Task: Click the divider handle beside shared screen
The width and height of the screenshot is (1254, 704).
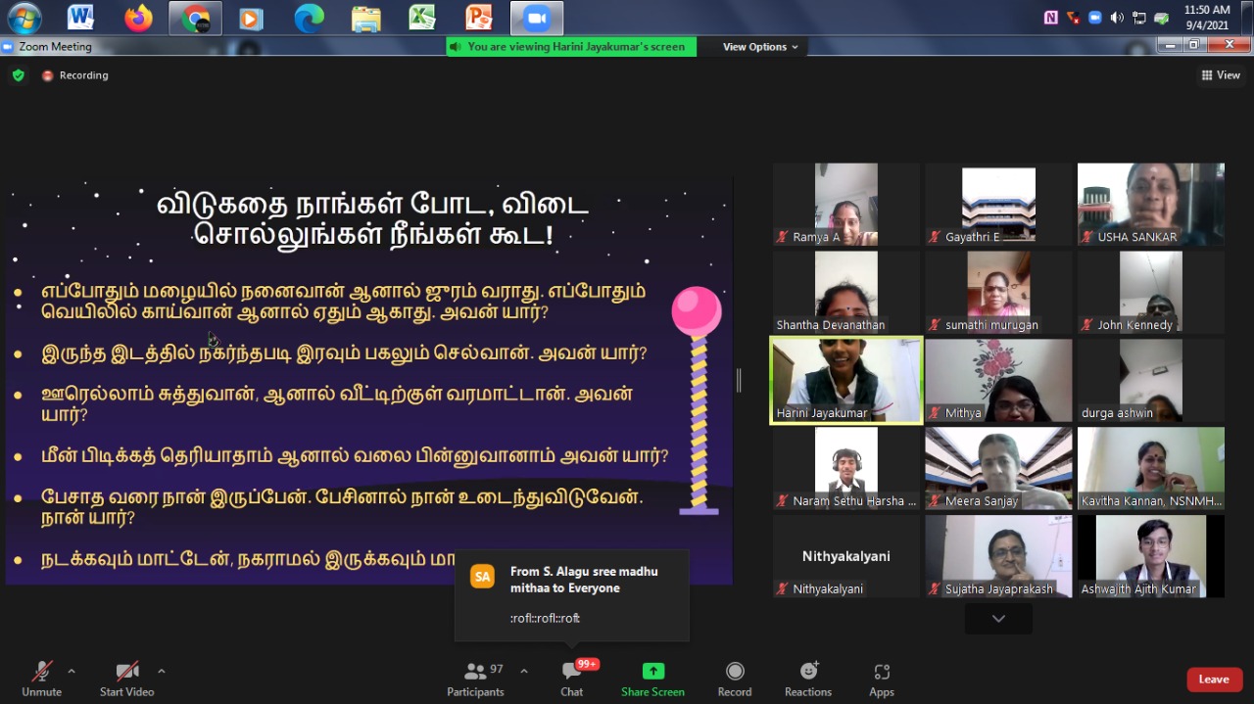Action: [x=739, y=381]
